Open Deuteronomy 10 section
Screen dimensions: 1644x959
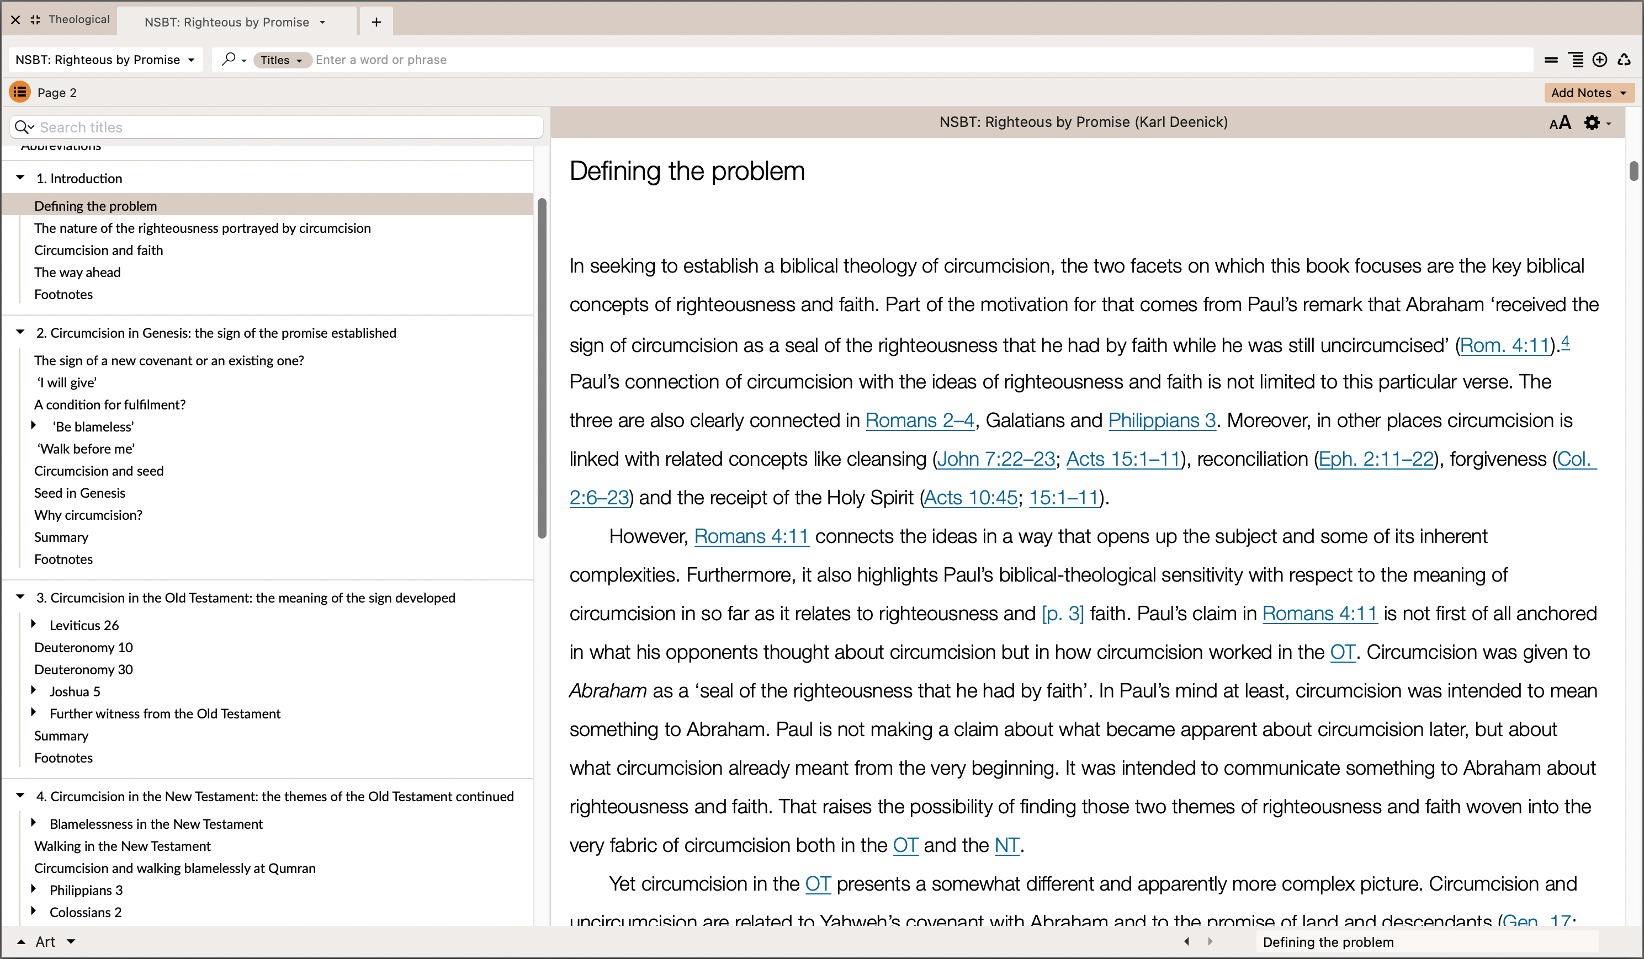coord(83,647)
